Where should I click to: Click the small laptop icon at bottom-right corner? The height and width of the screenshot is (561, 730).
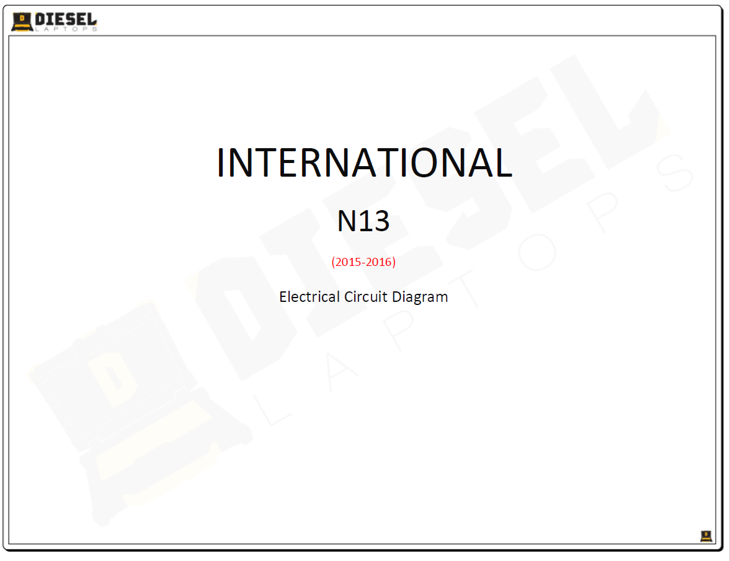coord(706,536)
